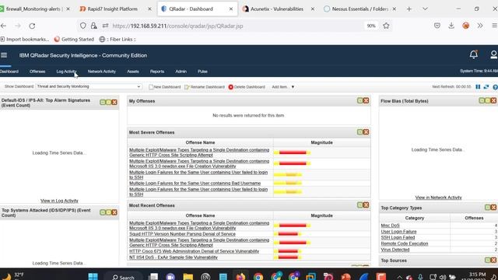Open NT IIS4 DoS ExAir Sample offense

(x=174, y=257)
